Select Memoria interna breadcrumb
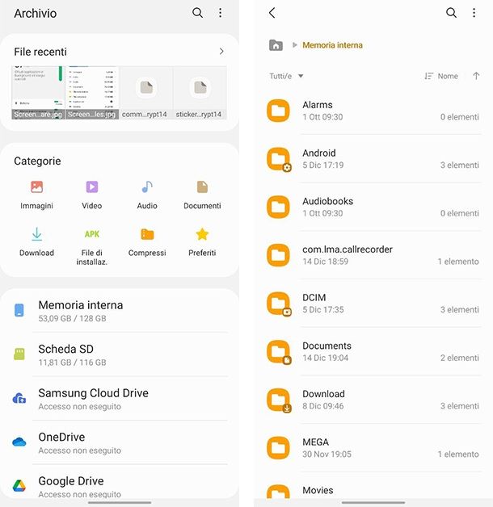 pyautogui.click(x=332, y=45)
